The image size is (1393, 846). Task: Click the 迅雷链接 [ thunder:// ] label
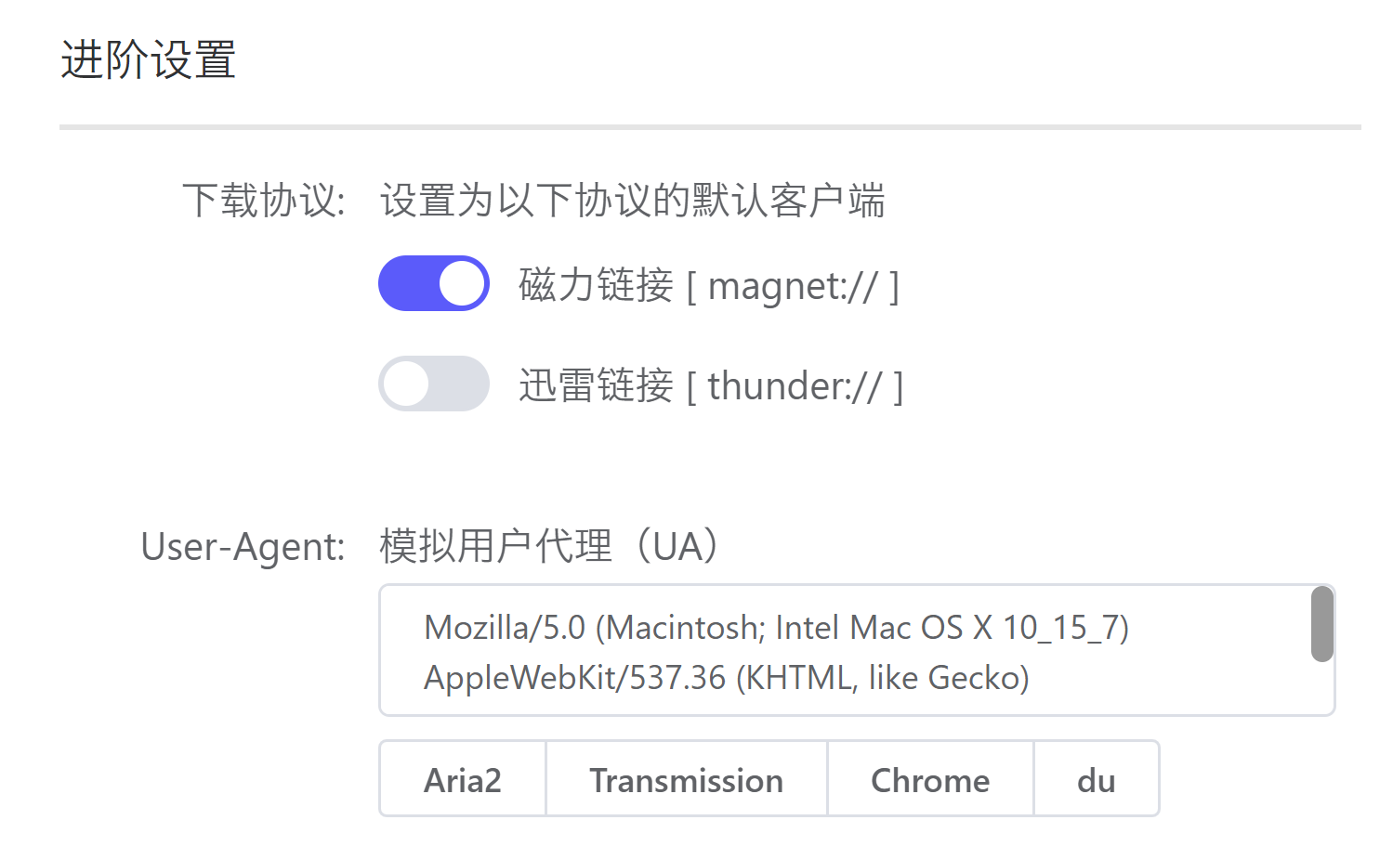tap(710, 385)
